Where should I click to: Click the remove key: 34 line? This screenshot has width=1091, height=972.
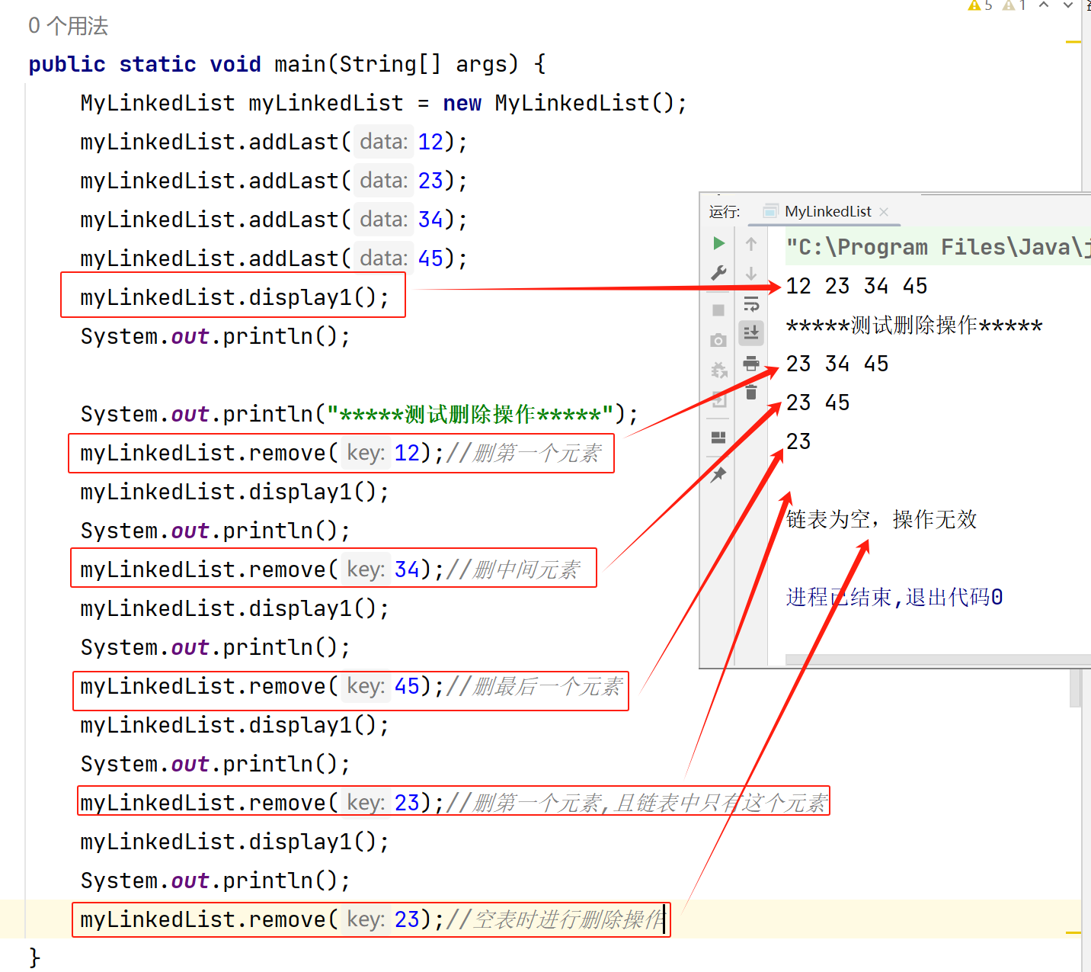coord(330,569)
